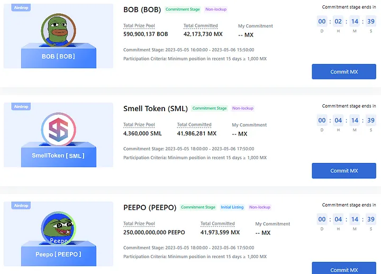Commit MX to the BOB airdrop

click(x=344, y=71)
